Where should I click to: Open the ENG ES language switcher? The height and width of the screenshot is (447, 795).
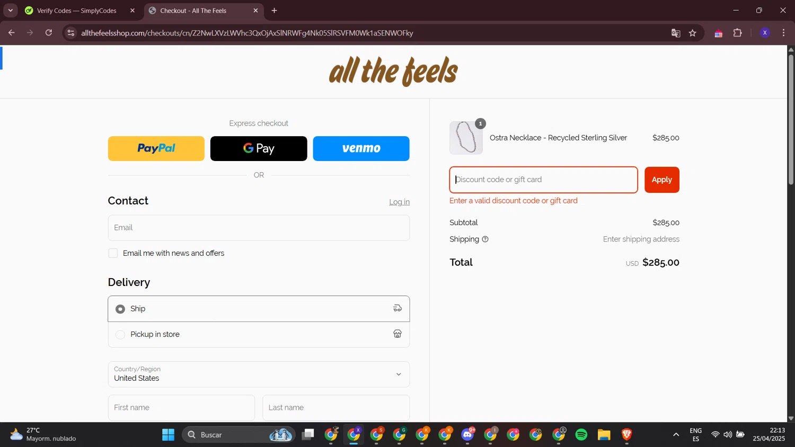[x=696, y=435]
